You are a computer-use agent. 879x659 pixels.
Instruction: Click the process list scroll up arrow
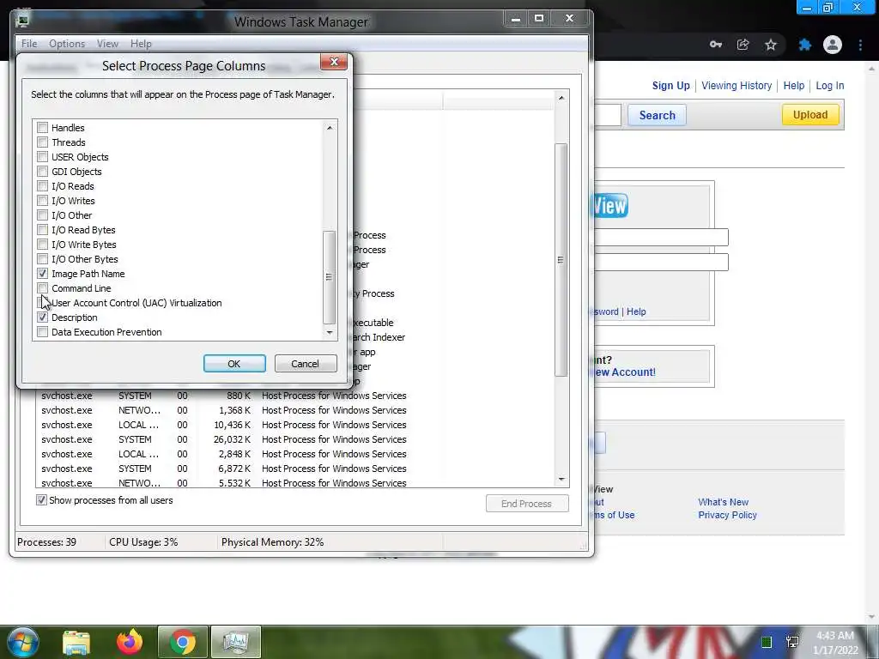(x=561, y=98)
